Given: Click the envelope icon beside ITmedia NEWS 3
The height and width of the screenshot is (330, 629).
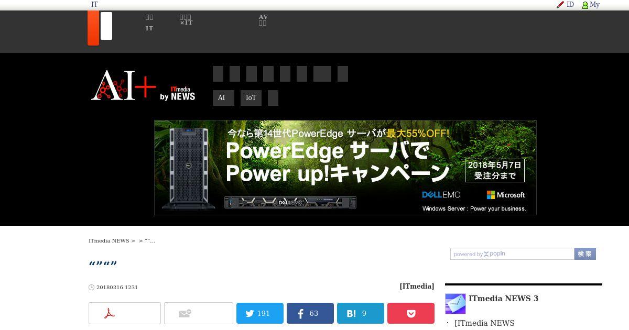Looking at the screenshot, I should point(456,304).
